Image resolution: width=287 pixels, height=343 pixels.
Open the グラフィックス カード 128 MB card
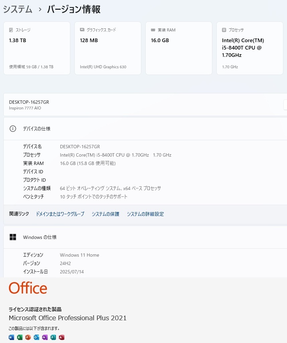pos(108,48)
